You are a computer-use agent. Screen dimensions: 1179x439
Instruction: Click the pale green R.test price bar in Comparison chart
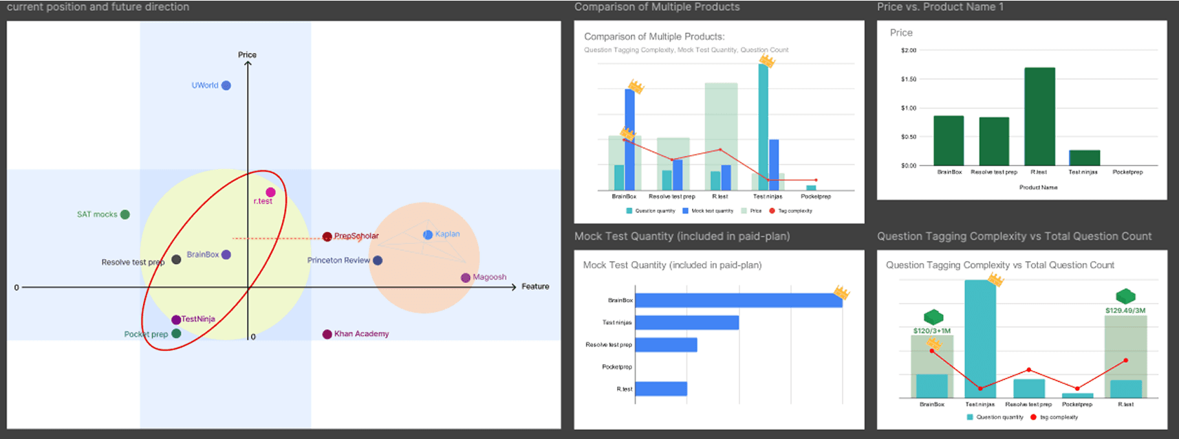(721, 137)
